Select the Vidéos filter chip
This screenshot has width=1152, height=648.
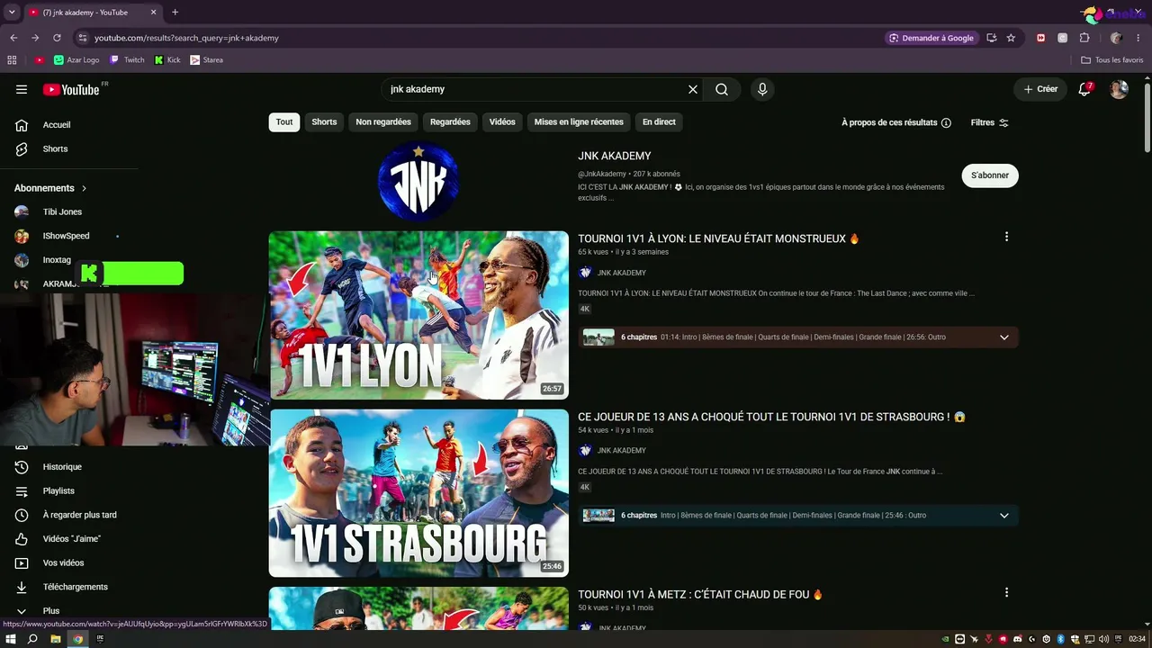pyautogui.click(x=502, y=122)
